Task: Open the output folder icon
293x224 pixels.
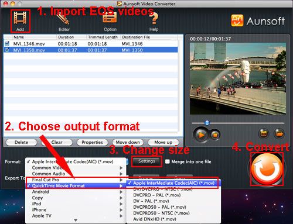Action: pyautogui.click(x=279, y=134)
